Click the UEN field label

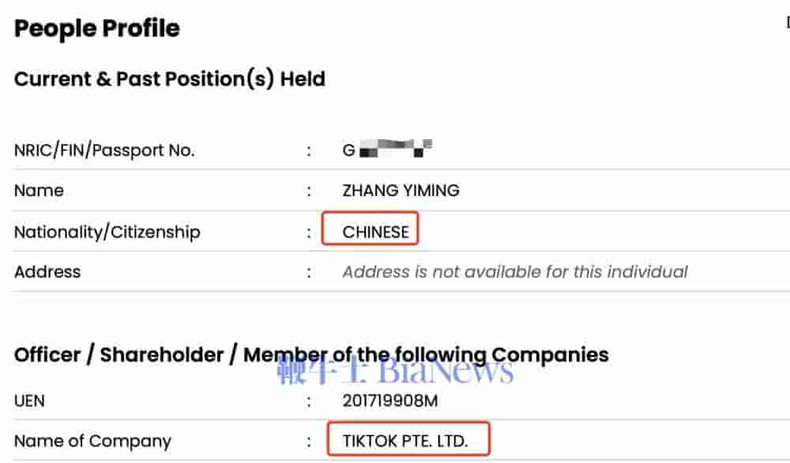coord(30,401)
